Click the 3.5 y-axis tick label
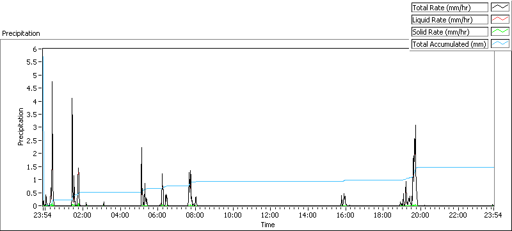 34,115
